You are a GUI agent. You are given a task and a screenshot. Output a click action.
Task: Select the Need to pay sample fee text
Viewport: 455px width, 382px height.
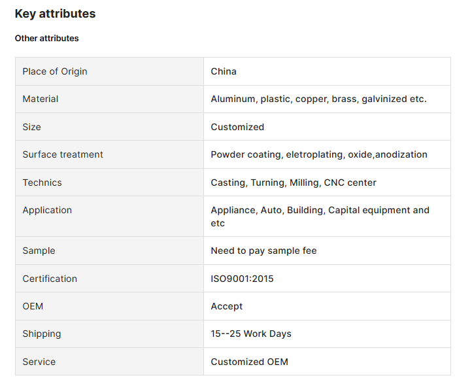click(x=263, y=251)
